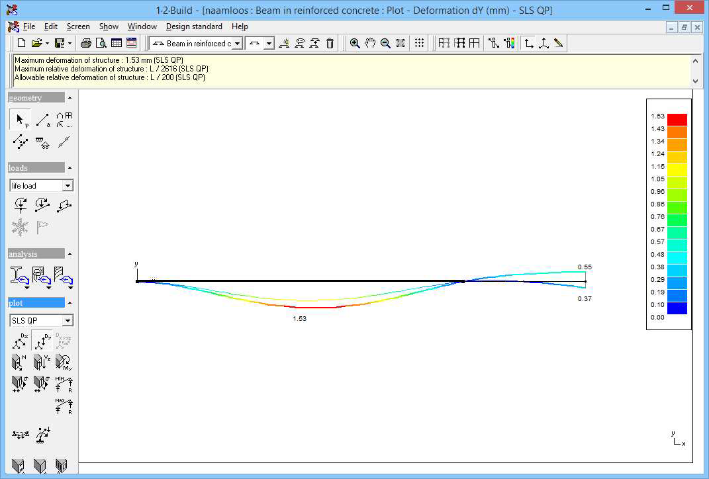Toggle the Dy deformation plot button
This screenshot has width=709, height=479.
(42, 341)
